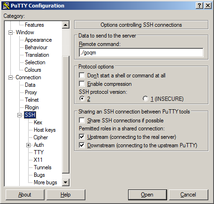Collapse the Connection category
Image resolution: width=214 pixels, height=204 pixels.
pyautogui.click(x=10, y=77)
